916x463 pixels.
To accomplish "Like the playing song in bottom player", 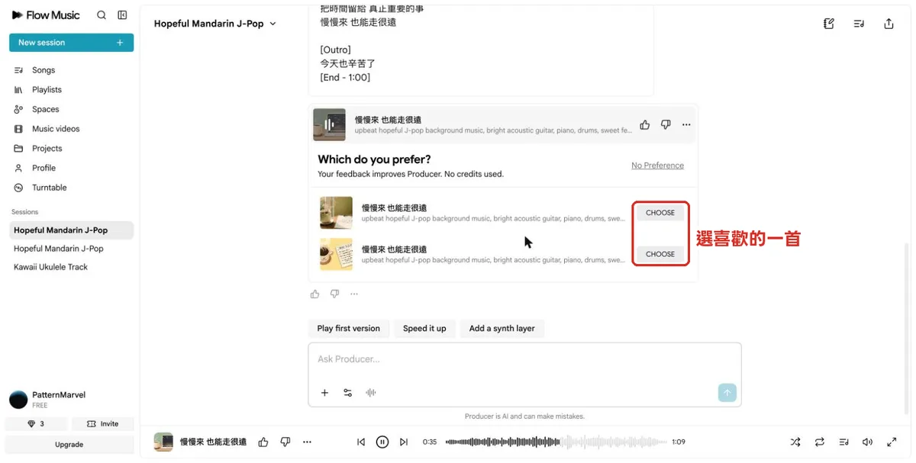I will pos(263,442).
